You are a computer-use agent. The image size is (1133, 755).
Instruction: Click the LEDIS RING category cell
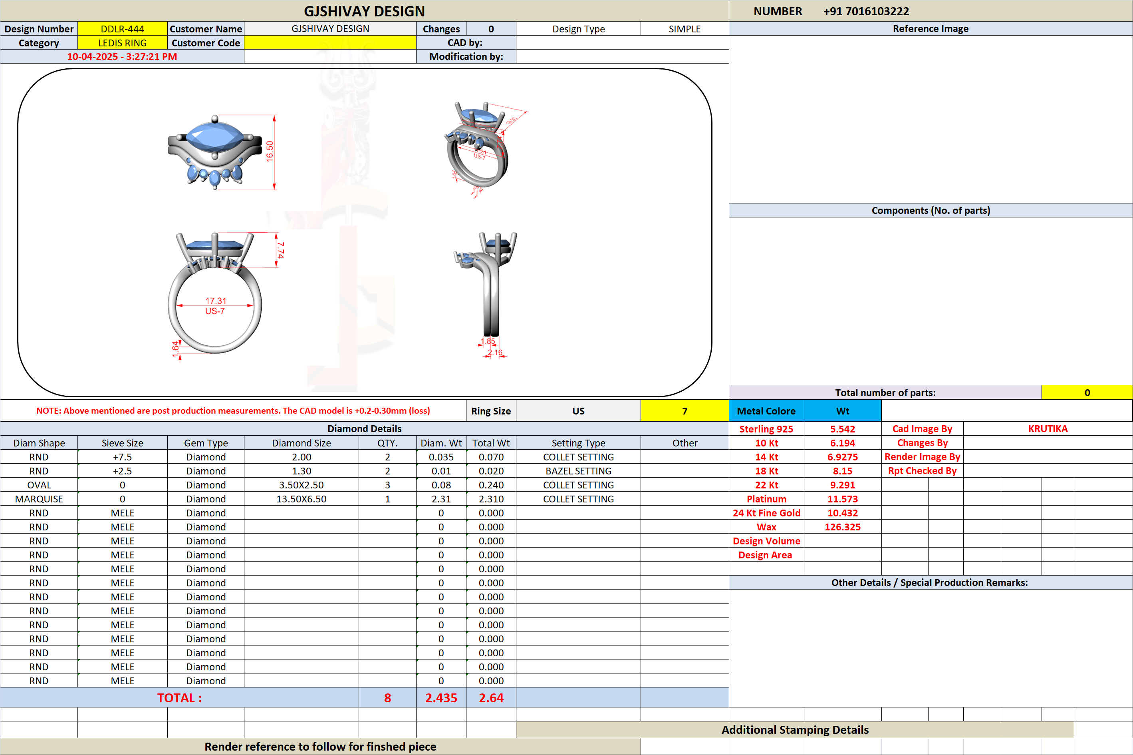point(122,43)
